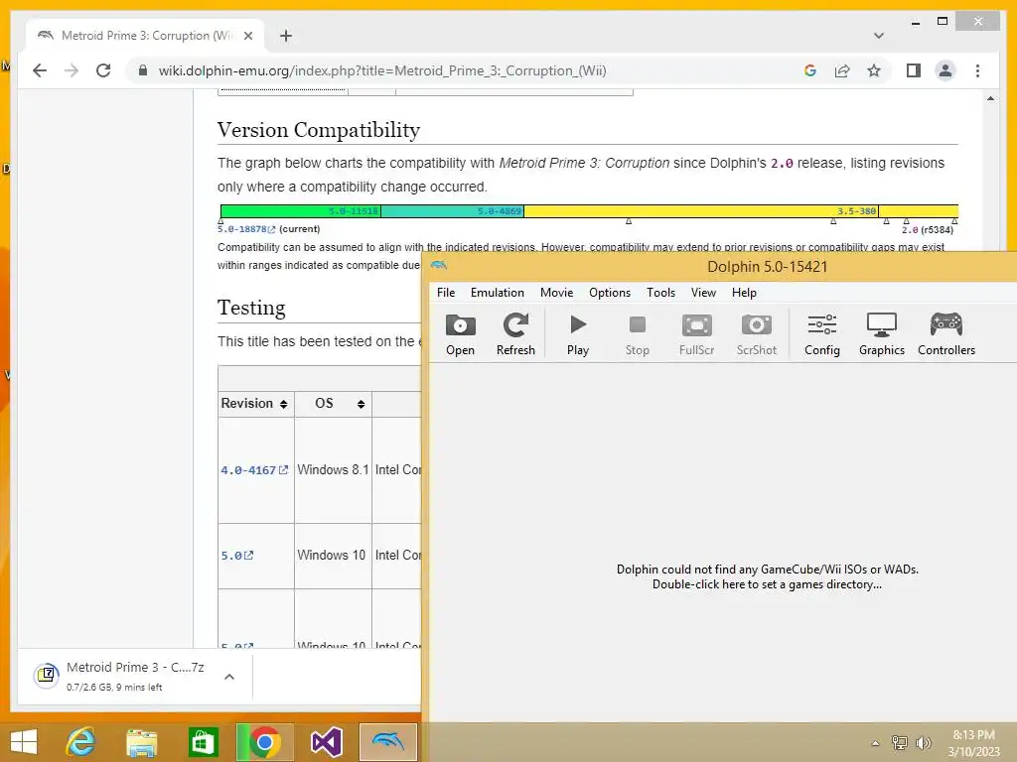Viewport: 1017px width, 762px height.
Task: Launch Internet Explorer from taskbar
Action: coord(81,742)
